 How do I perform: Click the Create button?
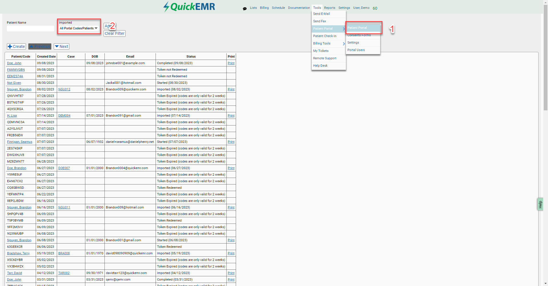pos(16,46)
